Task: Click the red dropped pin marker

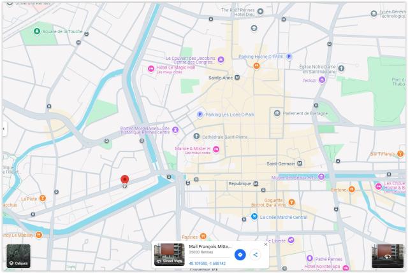Action: point(125,179)
